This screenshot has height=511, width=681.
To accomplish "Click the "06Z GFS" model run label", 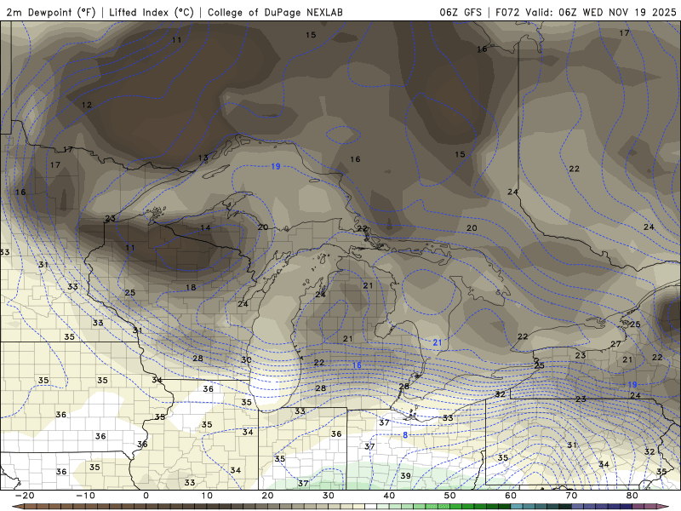I will [461, 12].
